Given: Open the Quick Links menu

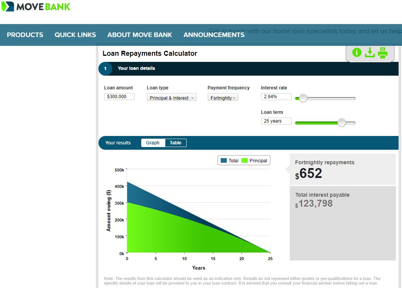Looking at the screenshot, I should 75,35.
